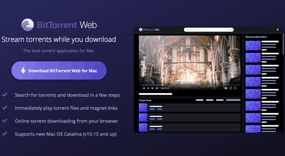The height and width of the screenshot is (156, 285).
Task: Open settings with the gear icon
Action: pyautogui.click(x=278, y=30)
